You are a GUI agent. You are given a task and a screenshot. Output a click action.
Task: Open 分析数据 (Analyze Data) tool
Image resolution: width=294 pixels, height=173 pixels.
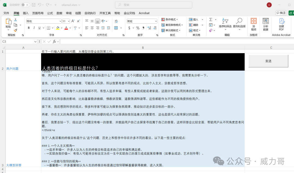tap(265, 25)
